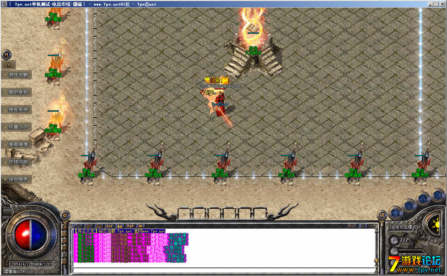
Task: Click the X button on chat bar
Action: click(362, 226)
